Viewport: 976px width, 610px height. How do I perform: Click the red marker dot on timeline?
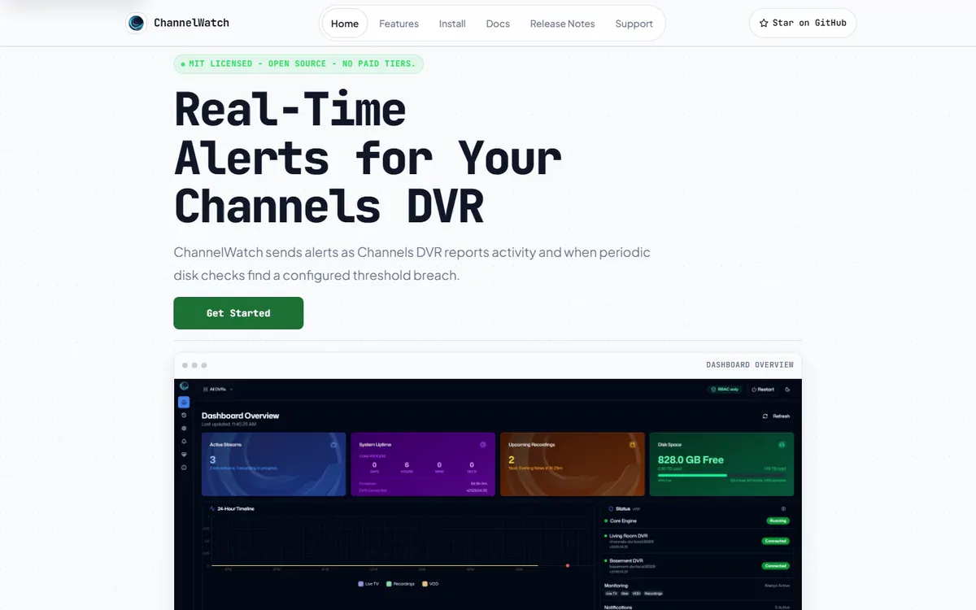568,565
